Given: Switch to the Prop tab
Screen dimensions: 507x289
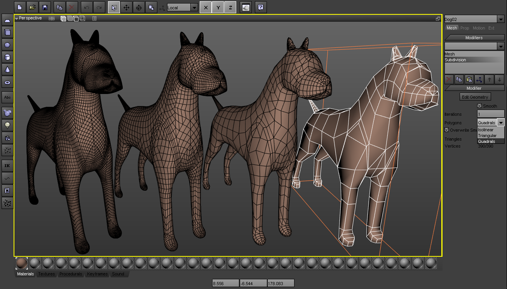Looking at the screenshot, I should pyautogui.click(x=465, y=28).
